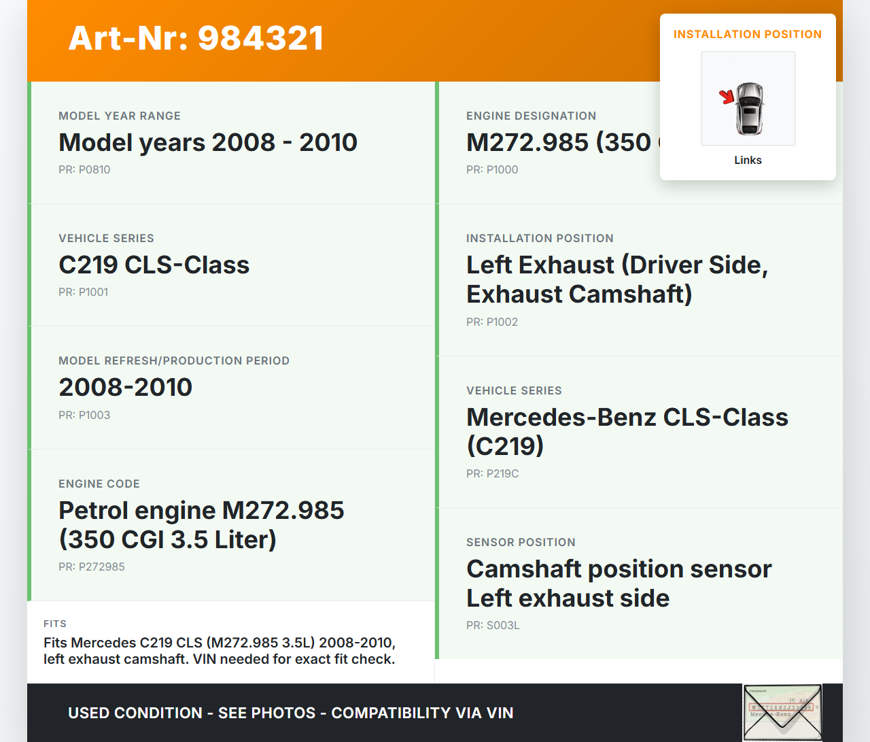Select the Left Exhaust (Driver Side, Exhaust Camshaft) value

pyautogui.click(x=617, y=280)
